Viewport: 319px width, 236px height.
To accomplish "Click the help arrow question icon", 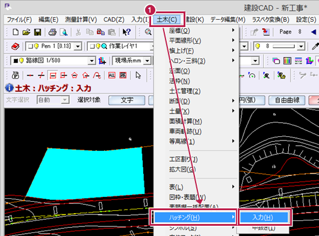I will (126, 32).
